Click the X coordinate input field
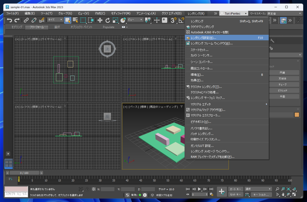The image size is (307, 202). click(107, 189)
